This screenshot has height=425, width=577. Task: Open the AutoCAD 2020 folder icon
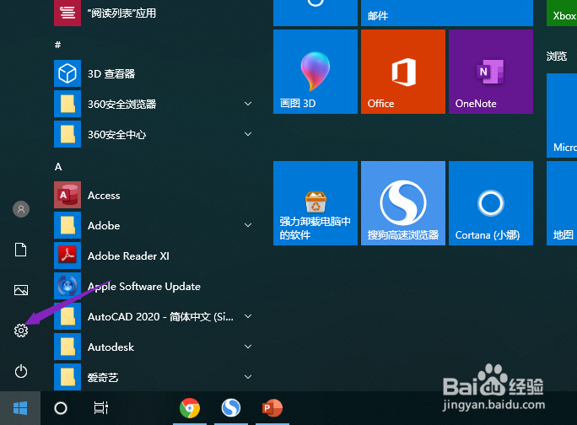pyautogui.click(x=67, y=316)
